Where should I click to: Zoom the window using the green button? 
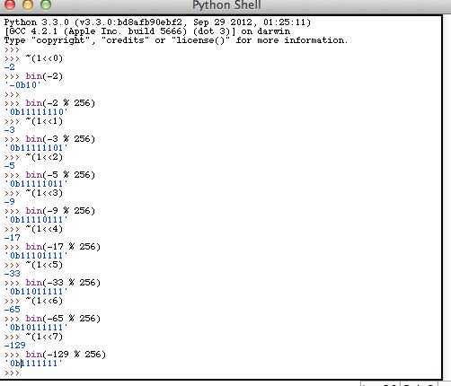coord(46,4)
